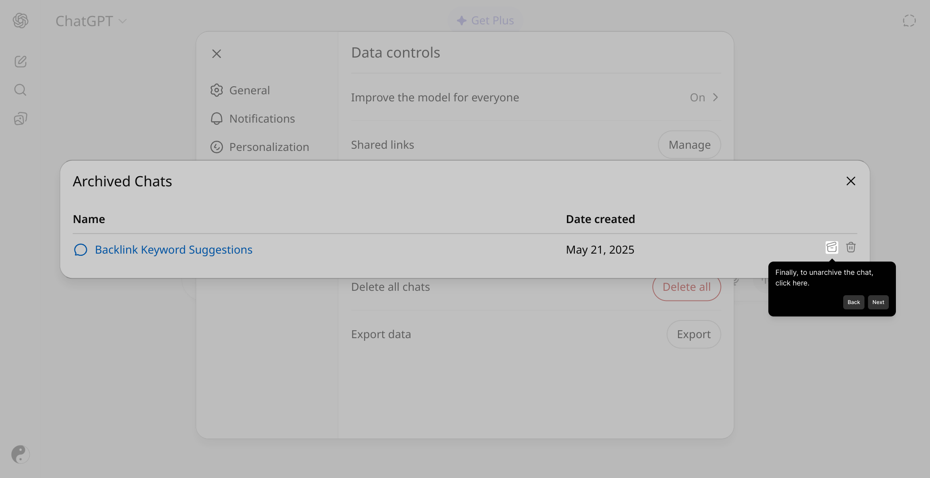This screenshot has width=930, height=478.
Task: Delete the Backlink Keyword Suggestions chat via trash icon
Action: [x=851, y=247]
